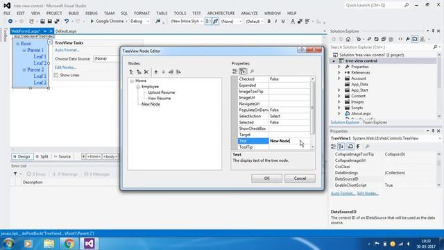
Task: Show Events lightning icon in Properties panel
Action: click(x=358, y=147)
